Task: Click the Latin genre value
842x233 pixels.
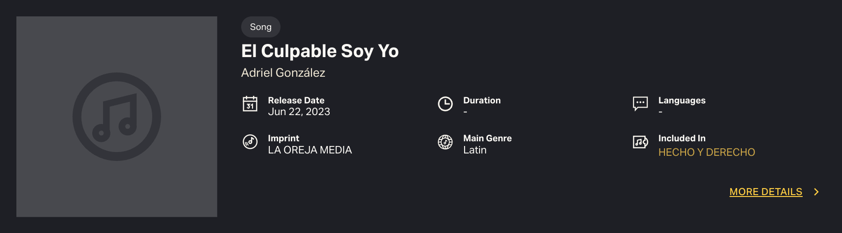Action: click(475, 150)
